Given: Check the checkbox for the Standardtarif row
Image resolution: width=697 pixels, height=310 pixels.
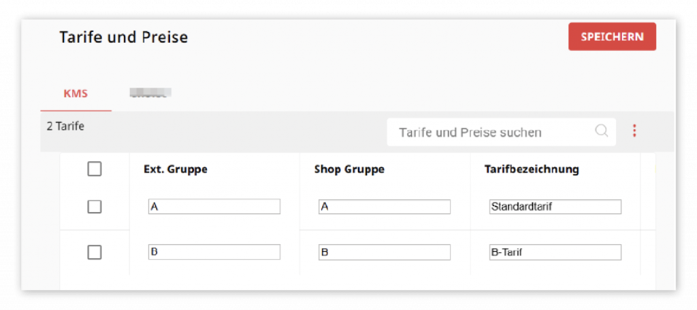Looking at the screenshot, I should 94,207.
